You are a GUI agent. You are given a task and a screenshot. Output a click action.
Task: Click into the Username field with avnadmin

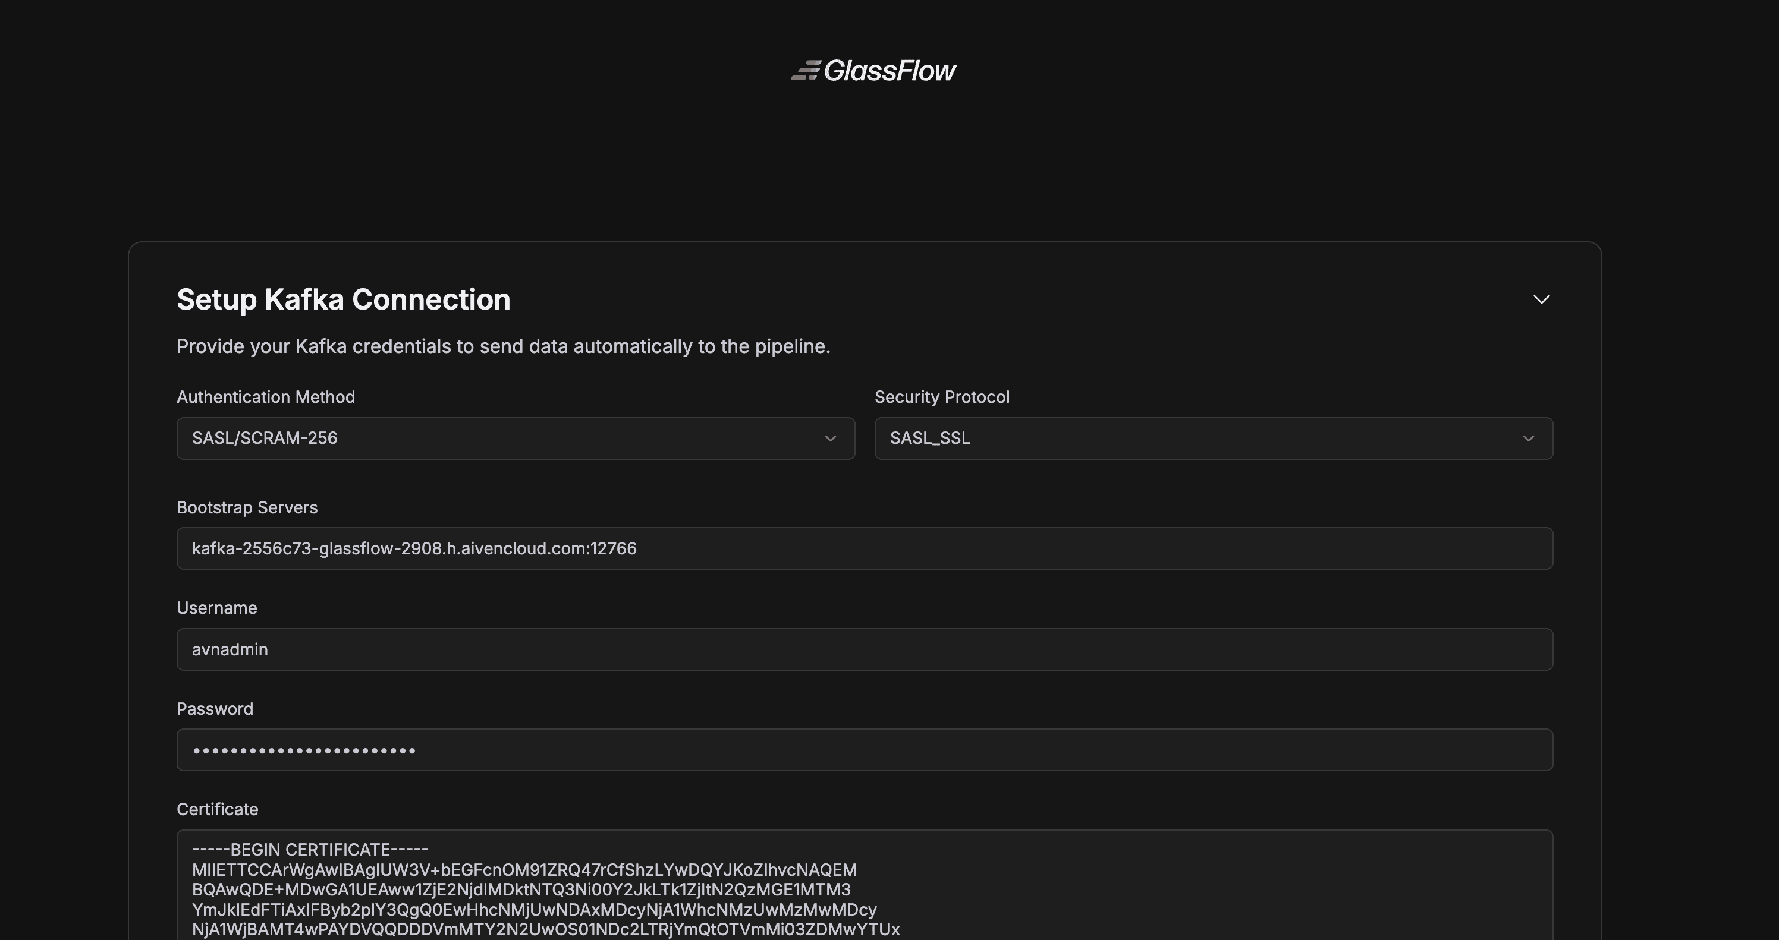tap(865, 649)
